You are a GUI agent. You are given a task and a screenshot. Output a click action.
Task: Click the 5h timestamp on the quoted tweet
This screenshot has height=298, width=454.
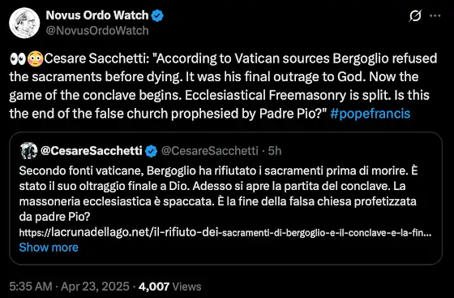[275, 151]
